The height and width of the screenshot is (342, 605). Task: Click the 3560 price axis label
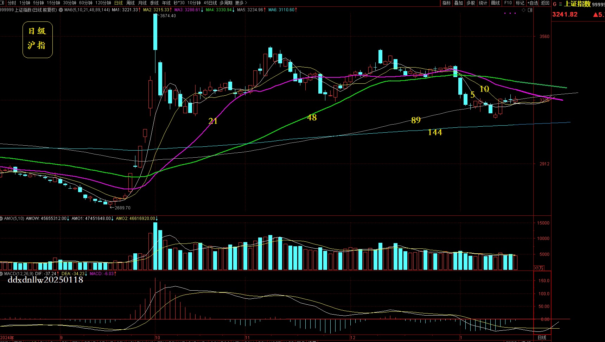(544, 37)
